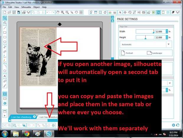
Task: Click the Height 12.000 input field
Action: 161,37
